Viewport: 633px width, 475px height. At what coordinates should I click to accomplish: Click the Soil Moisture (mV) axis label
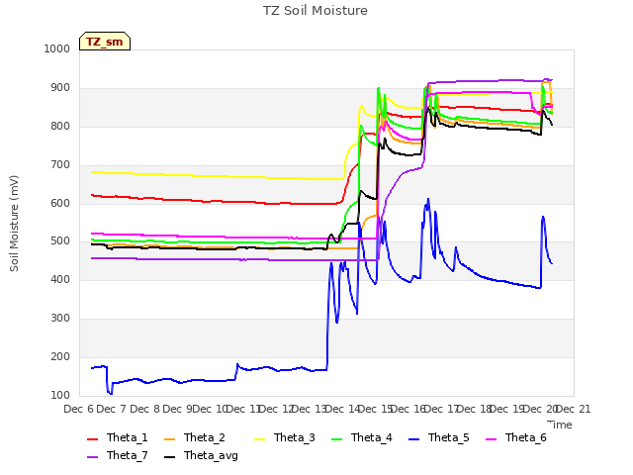click(x=14, y=224)
